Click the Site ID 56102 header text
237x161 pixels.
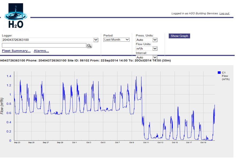(x=78, y=60)
